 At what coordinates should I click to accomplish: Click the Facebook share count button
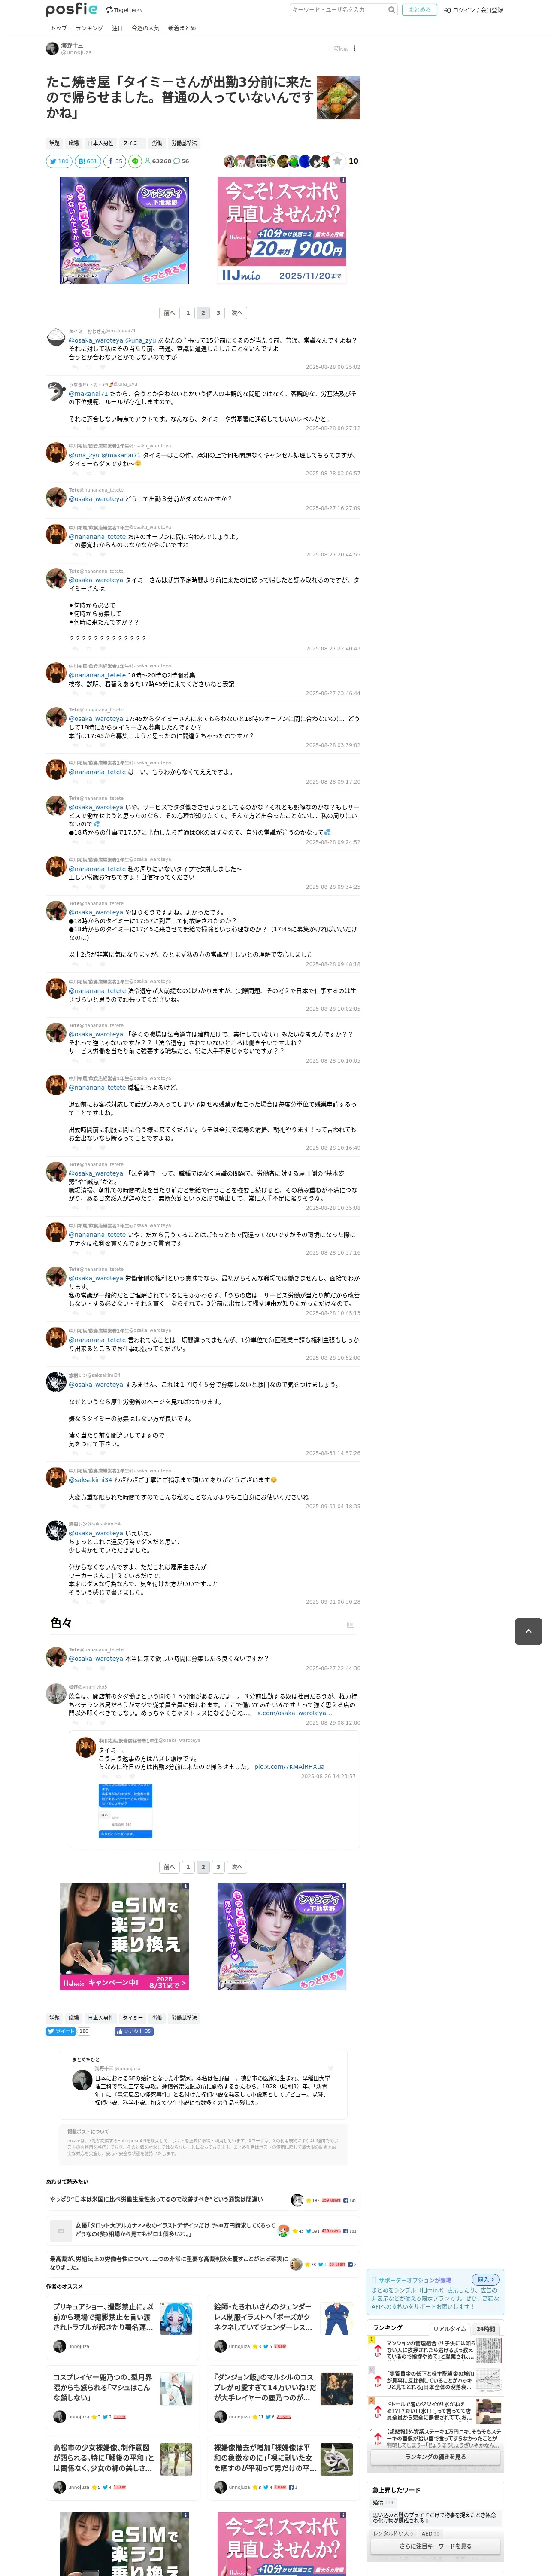click(114, 161)
